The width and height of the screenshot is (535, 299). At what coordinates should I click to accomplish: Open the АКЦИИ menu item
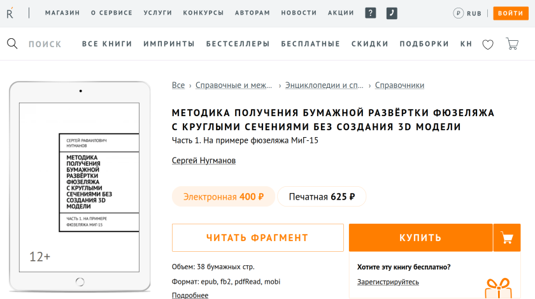tap(341, 13)
